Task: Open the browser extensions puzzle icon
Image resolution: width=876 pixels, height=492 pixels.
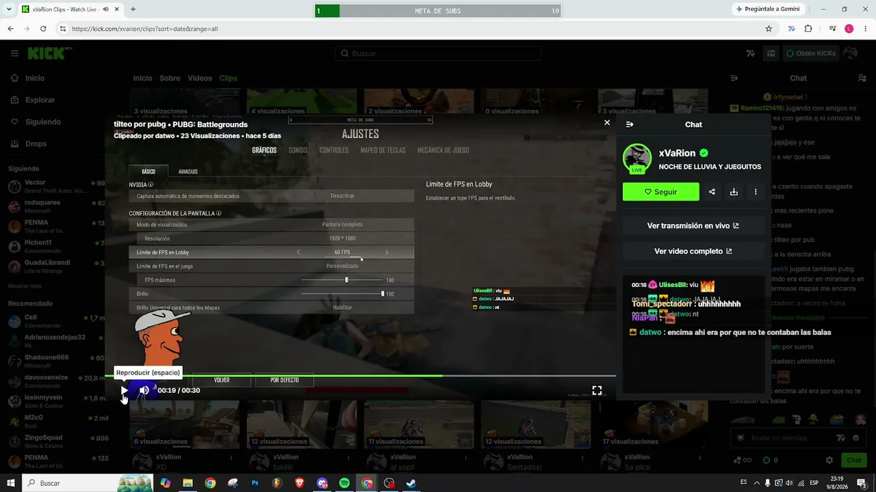Action: [x=808, y=29]
